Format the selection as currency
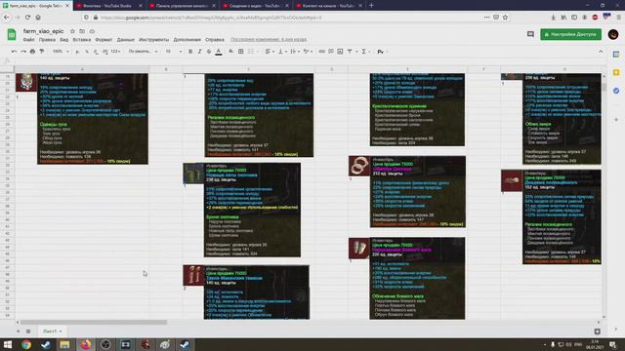The image size is (625, 351). tap(77, 52)
